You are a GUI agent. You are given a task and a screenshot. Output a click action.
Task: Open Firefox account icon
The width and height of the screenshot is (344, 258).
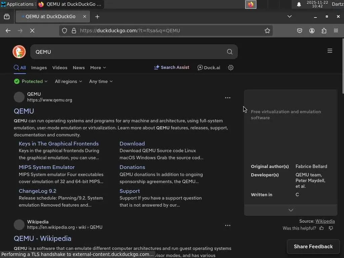click(x=312, y=31)
